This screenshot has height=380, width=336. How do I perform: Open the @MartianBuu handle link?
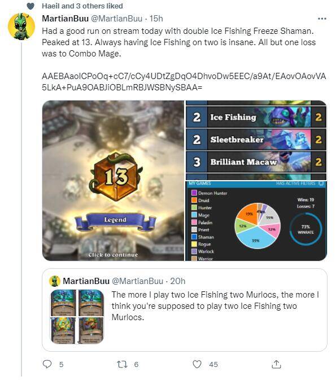[116, 19]
